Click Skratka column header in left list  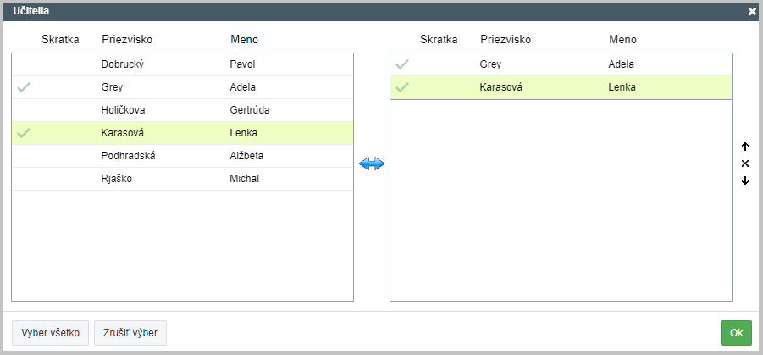point(60,39)
